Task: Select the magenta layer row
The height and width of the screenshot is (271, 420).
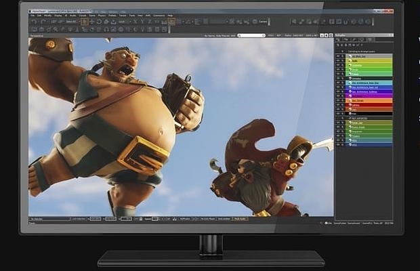Action: [369, 96]
